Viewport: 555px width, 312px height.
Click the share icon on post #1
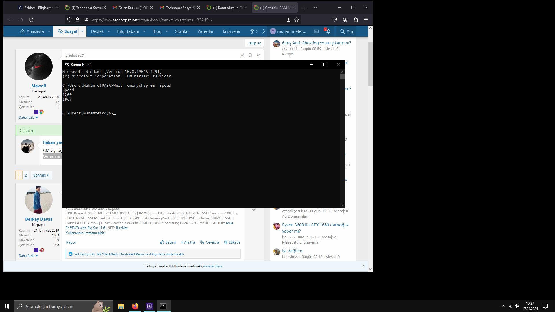click(x=242, y=55)
